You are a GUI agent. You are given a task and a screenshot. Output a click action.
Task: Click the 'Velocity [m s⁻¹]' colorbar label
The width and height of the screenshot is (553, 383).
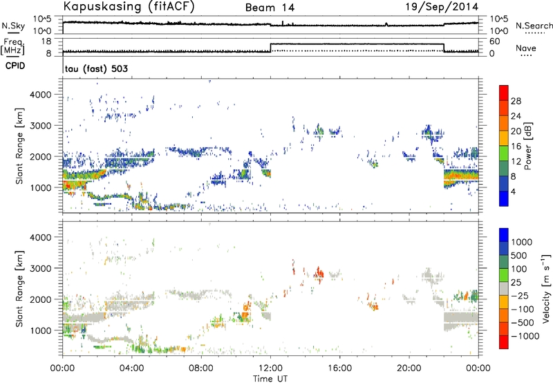pyautogui.click(x=546, y=288)
